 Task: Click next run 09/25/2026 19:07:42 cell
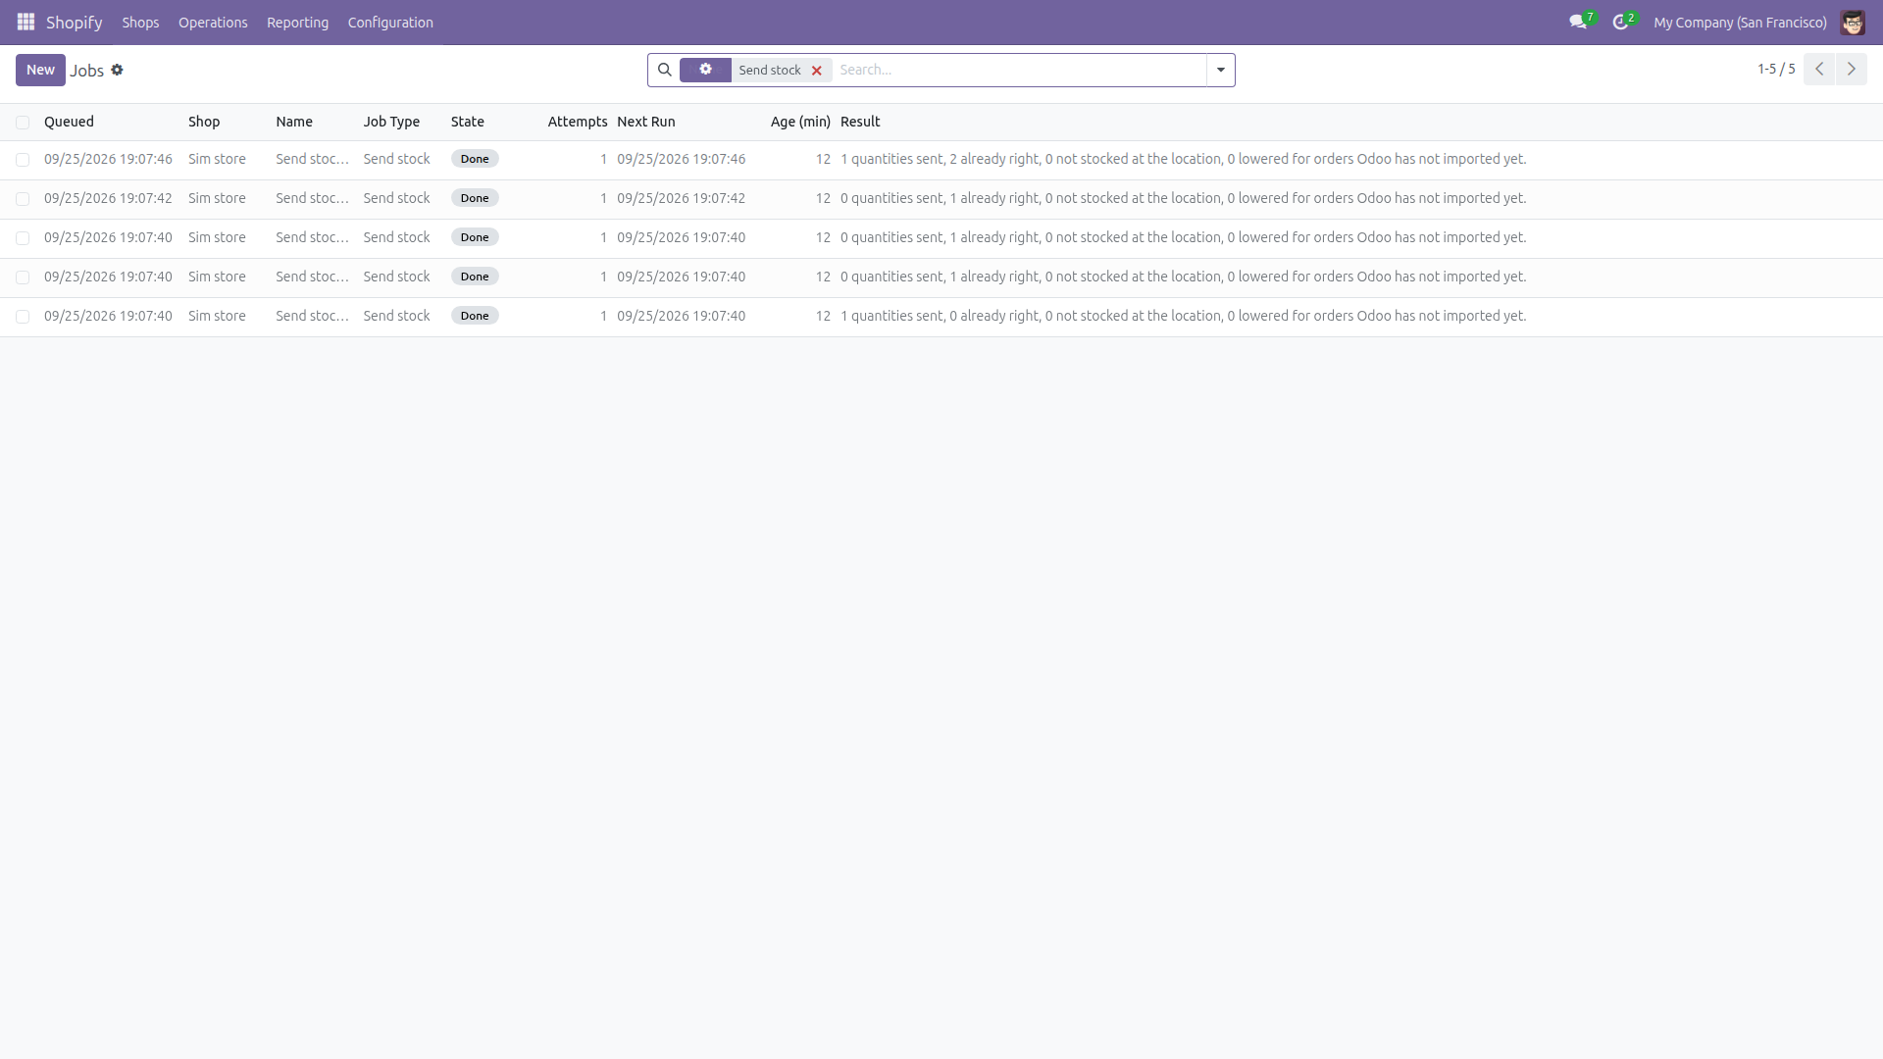pos(681,198)
